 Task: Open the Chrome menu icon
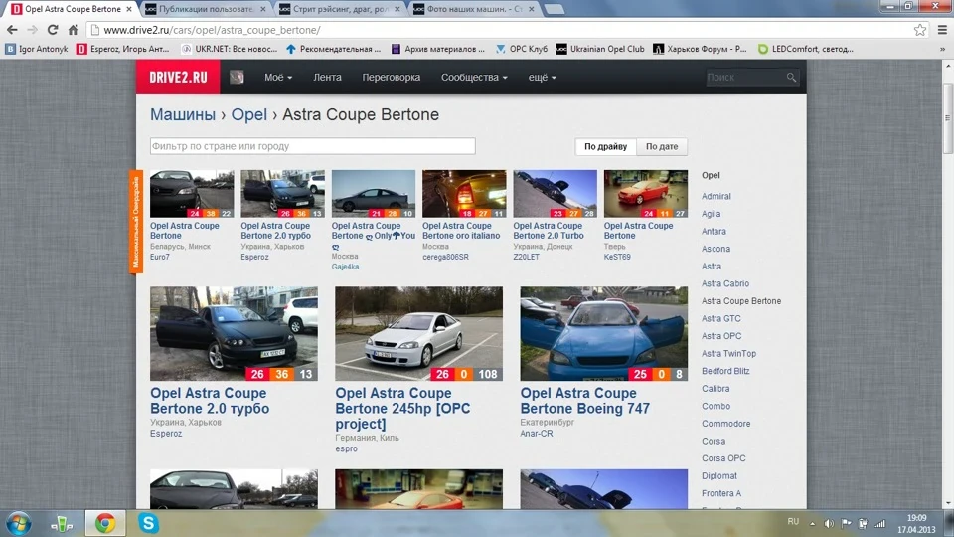pos(942,30)
